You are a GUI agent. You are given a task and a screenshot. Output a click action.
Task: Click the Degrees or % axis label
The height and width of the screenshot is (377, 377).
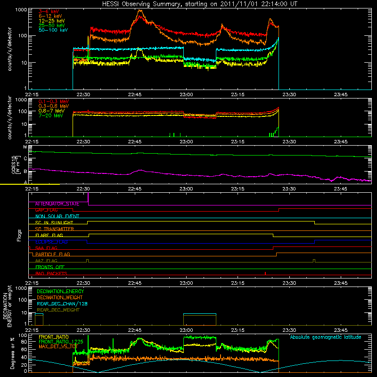point(12,353)
